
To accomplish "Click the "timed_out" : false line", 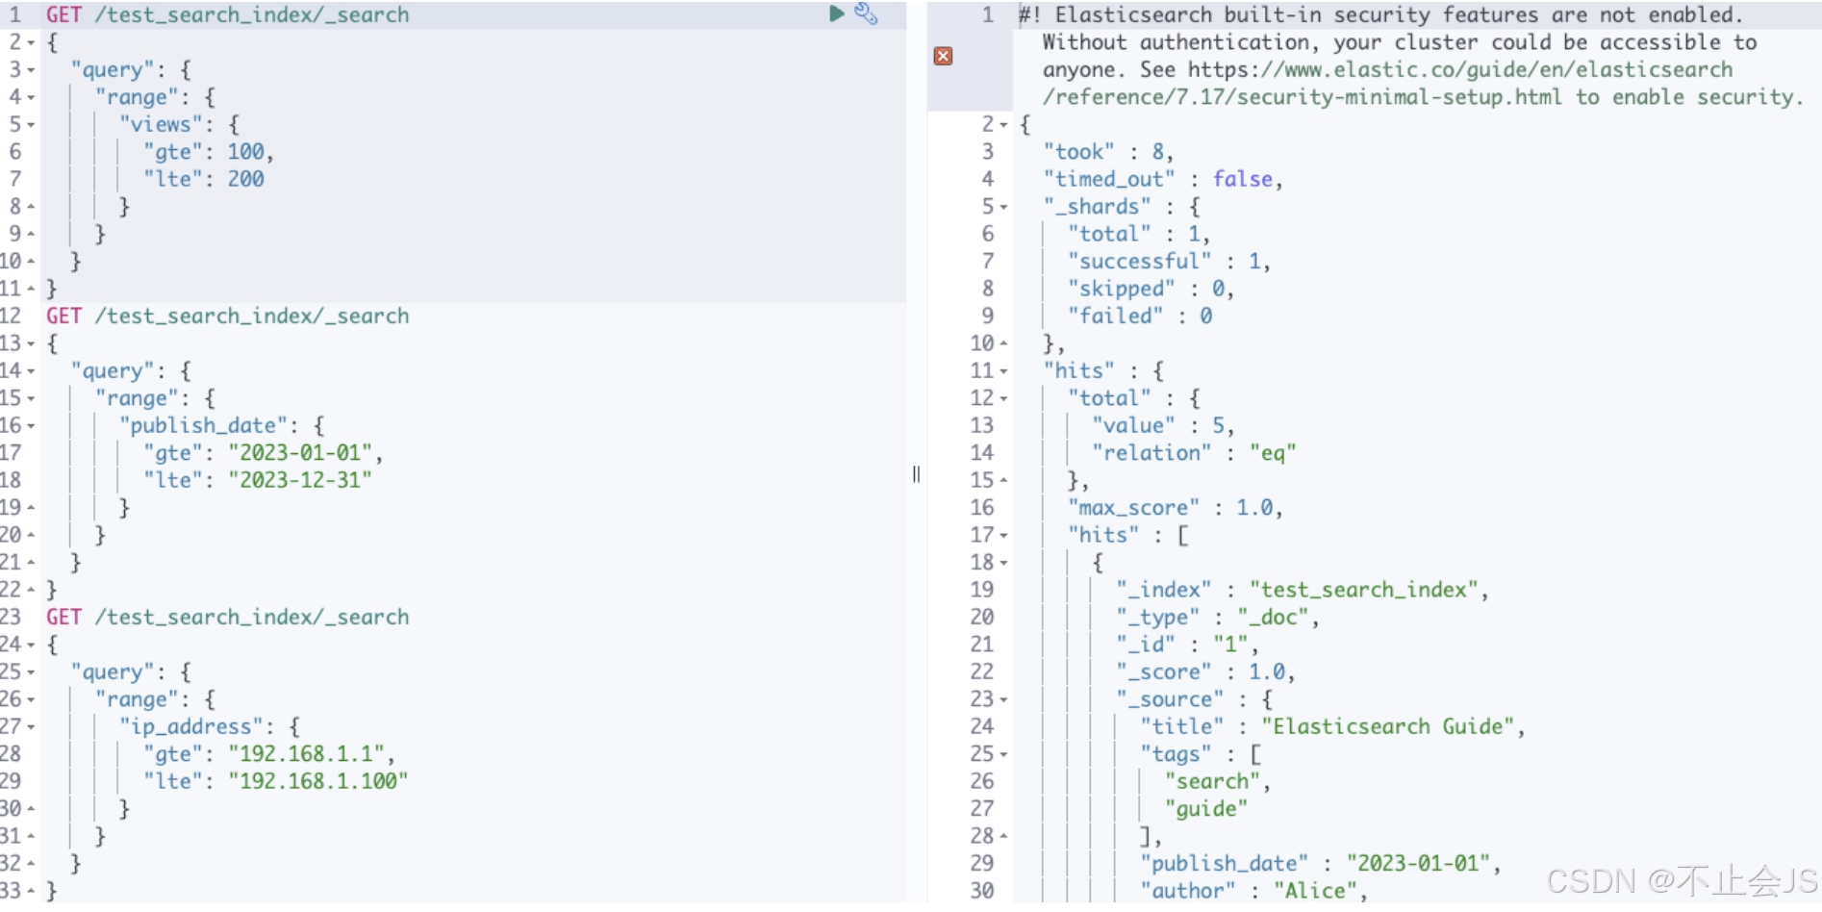I will pyautogui.click(x=1163, y=179).
